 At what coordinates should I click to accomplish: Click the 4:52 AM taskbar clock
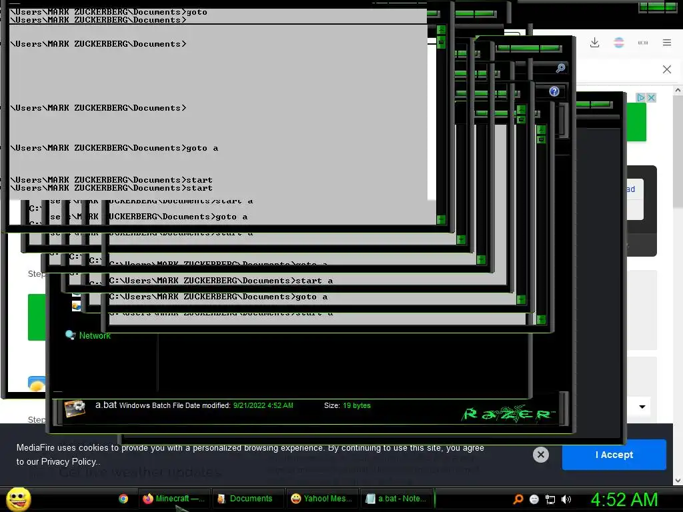point(624,499)
